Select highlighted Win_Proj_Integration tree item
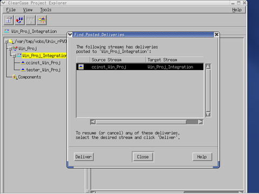This screenshot has height=194, width=259. (44, 56)
